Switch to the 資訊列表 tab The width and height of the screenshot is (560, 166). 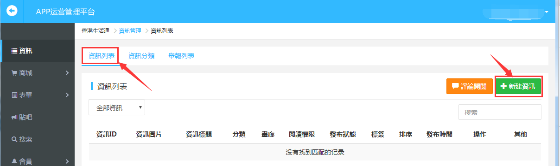click(x=102, y=56)
